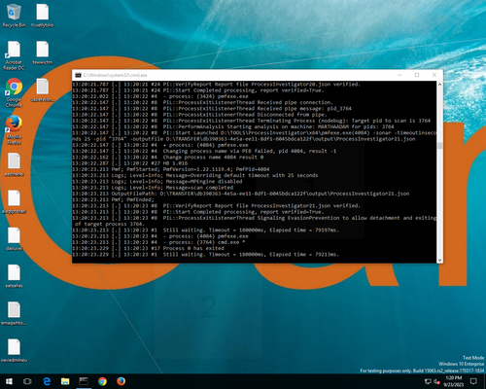Select the tcuetlybio file on desktop
486x389 pixels.
43,16
